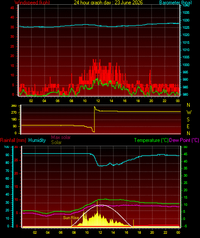
Task: Click the hour 14 label under the bottom graph
Action: point(113,232)
